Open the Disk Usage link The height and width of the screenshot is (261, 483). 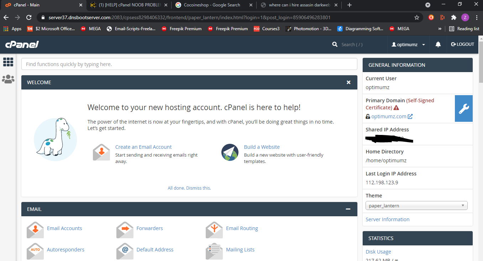click(378, 252)
